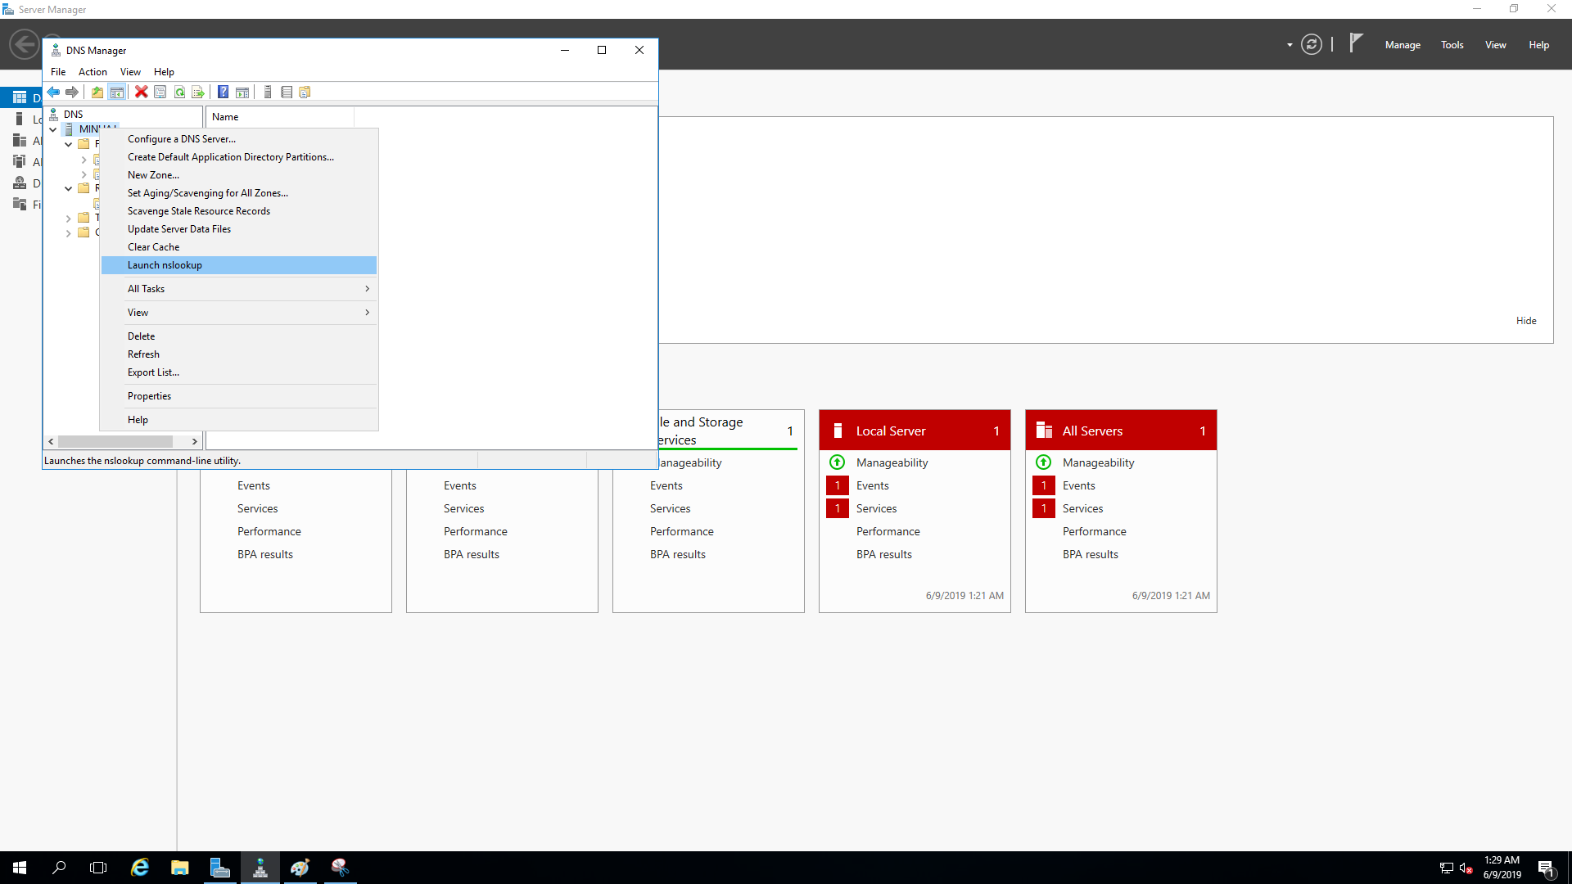
Task: Click the Forward arrow in DNS Manager toolbar
Action: [x=72, y=92]
